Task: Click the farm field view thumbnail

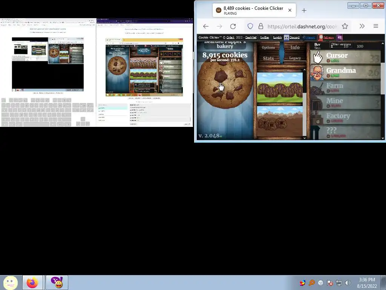Action: pyautogui.click(x=280, y=87)
